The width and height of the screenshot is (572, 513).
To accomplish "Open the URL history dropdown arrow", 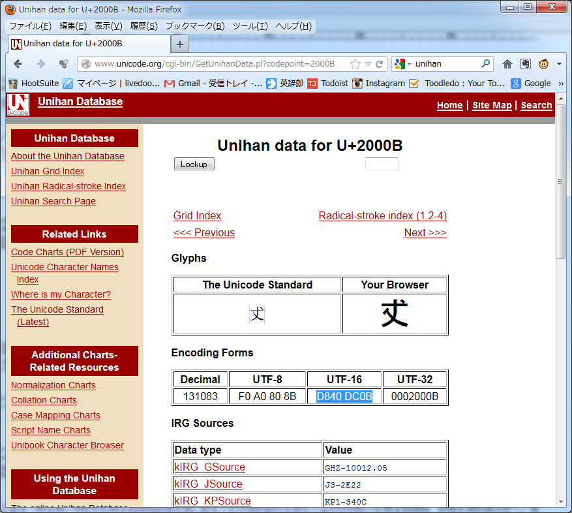I will click(368, 64).
